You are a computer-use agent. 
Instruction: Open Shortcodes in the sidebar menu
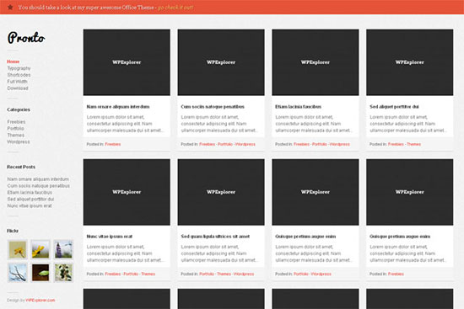(19, 75)
